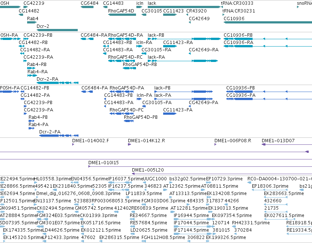This screenshot has height=243, width=312.
Task: Select the CG10936-PB CDS label
Action: click(x=241, y=88)
